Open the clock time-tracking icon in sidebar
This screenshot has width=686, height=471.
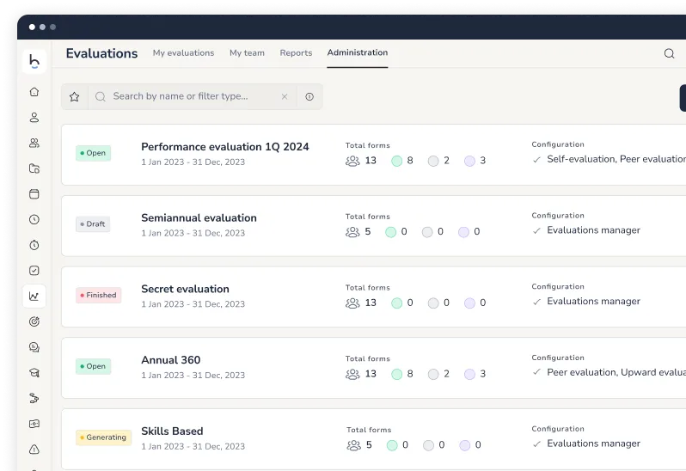(x=34, y=219)
